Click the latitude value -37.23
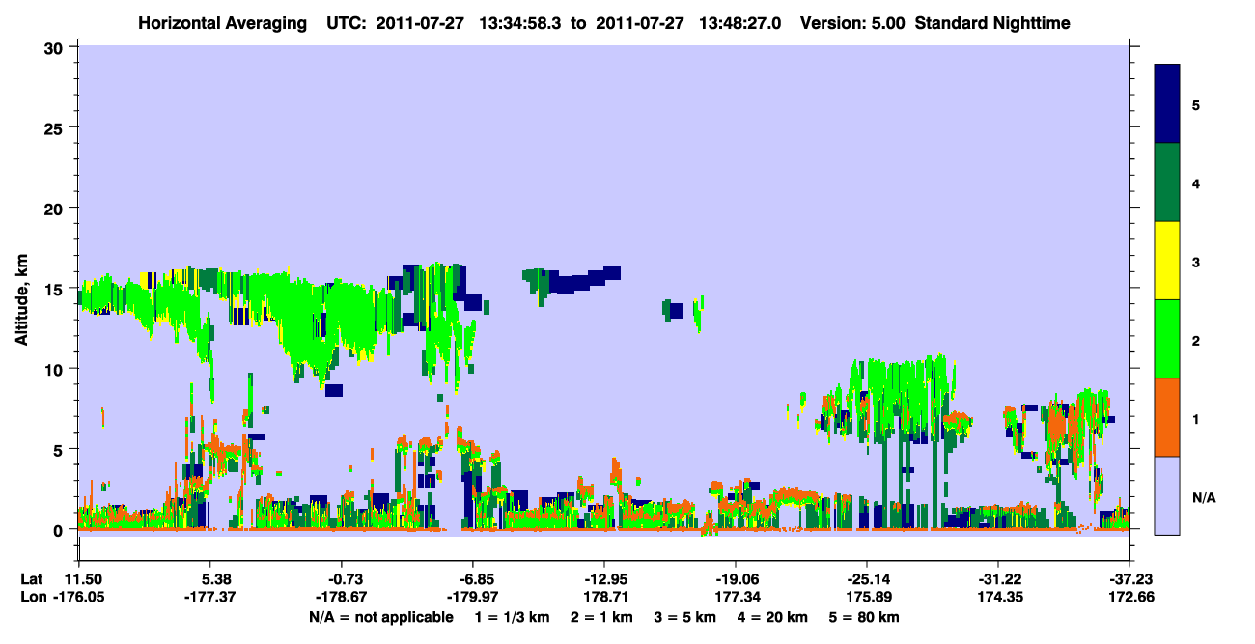 pyautogui.click(x=1129, y=578)
